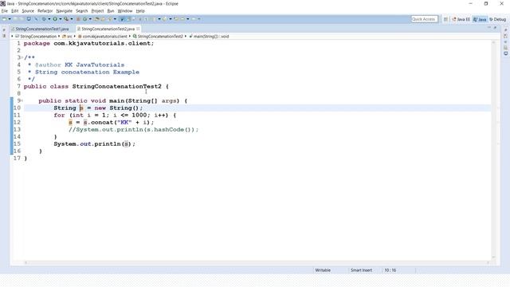Click the 10 : 16 cursor position status

point(390,270)
